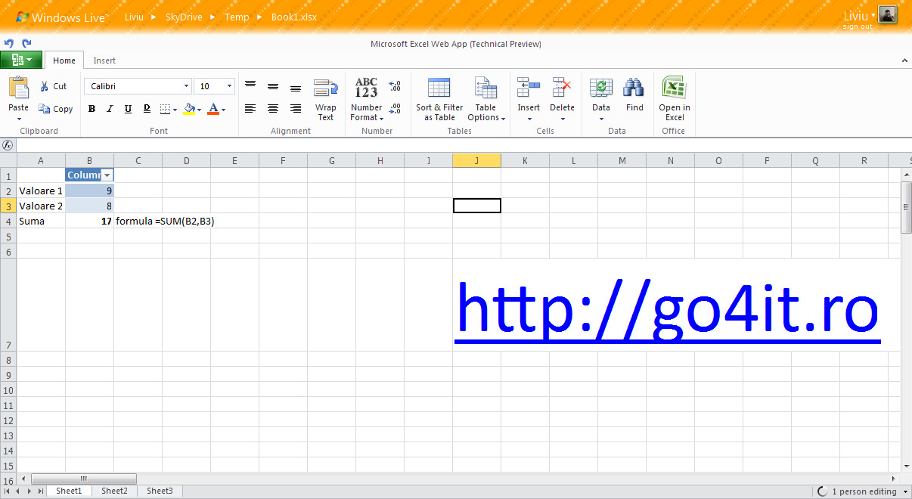Click the Increase Decimal icon

395,86
